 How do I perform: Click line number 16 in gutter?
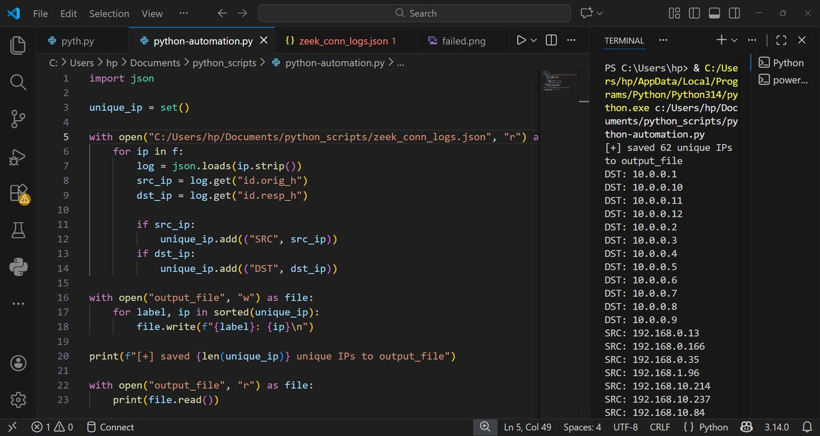pos(63,297)
